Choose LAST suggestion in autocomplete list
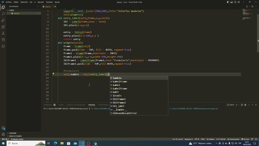 pyautogui.click(x=139, y=92)
